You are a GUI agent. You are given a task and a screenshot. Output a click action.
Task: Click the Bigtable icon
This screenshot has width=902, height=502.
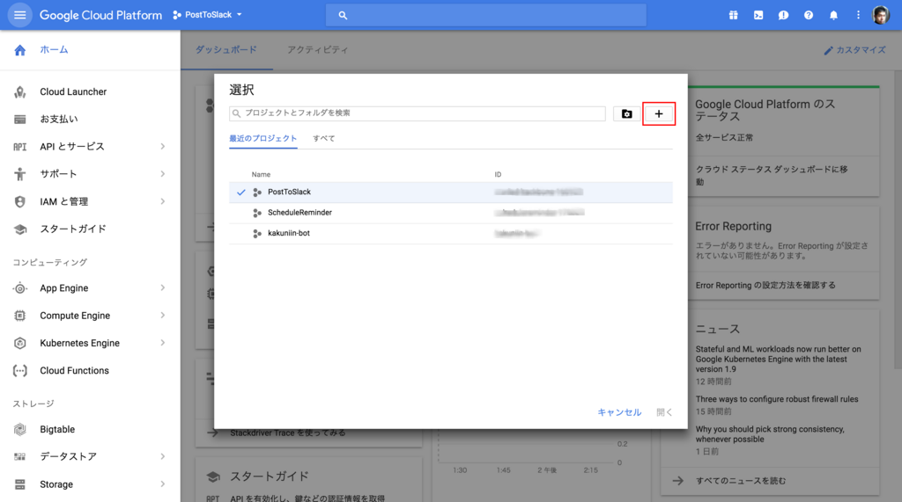point(20,429)
